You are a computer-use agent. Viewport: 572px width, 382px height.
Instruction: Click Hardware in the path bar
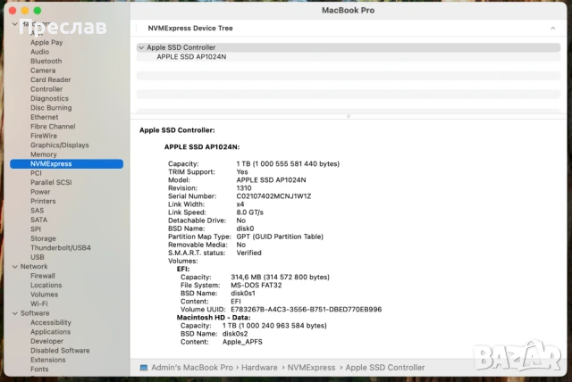pos(259,368)
